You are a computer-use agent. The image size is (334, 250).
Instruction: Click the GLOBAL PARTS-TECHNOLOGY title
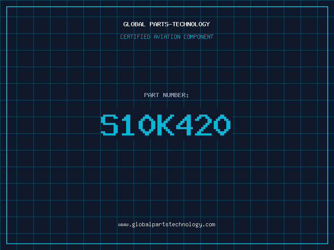point(167,24)
